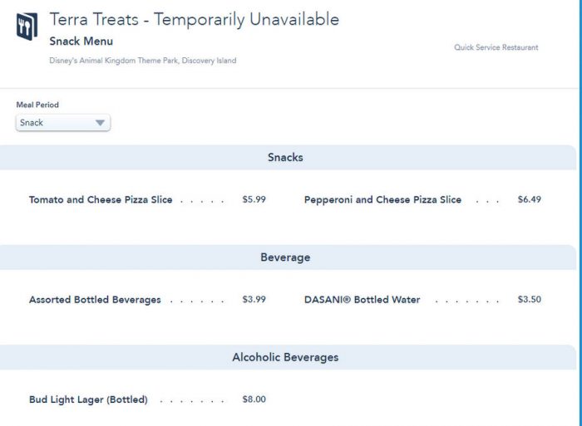Select Pepperoni and Cheese Pizza Slice item
582x426 pixels.
[382, 200]
